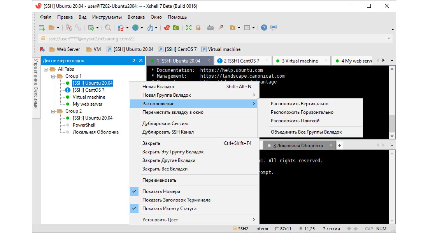Collapse the Group 1 tree node
The width and height of the screenshot is (428, 233).
pos(53,77)
